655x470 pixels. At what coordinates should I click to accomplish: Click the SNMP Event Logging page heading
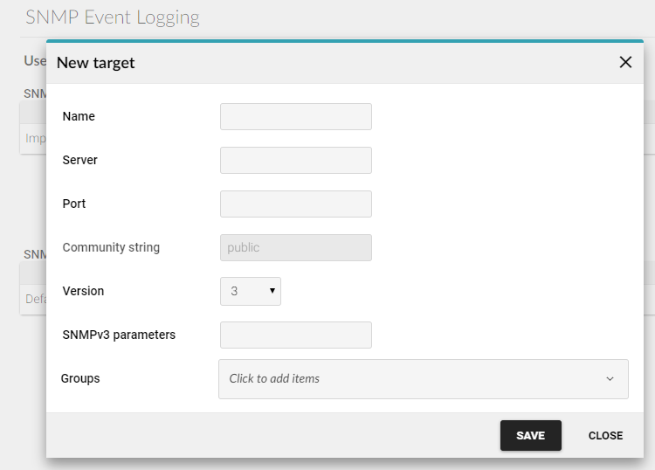[x=113, y=17]
